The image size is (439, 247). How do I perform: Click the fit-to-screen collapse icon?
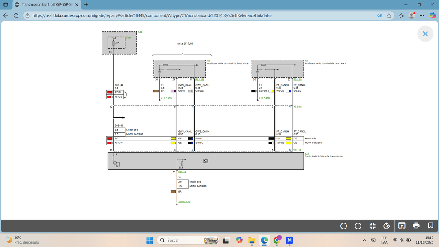(372, 226)
